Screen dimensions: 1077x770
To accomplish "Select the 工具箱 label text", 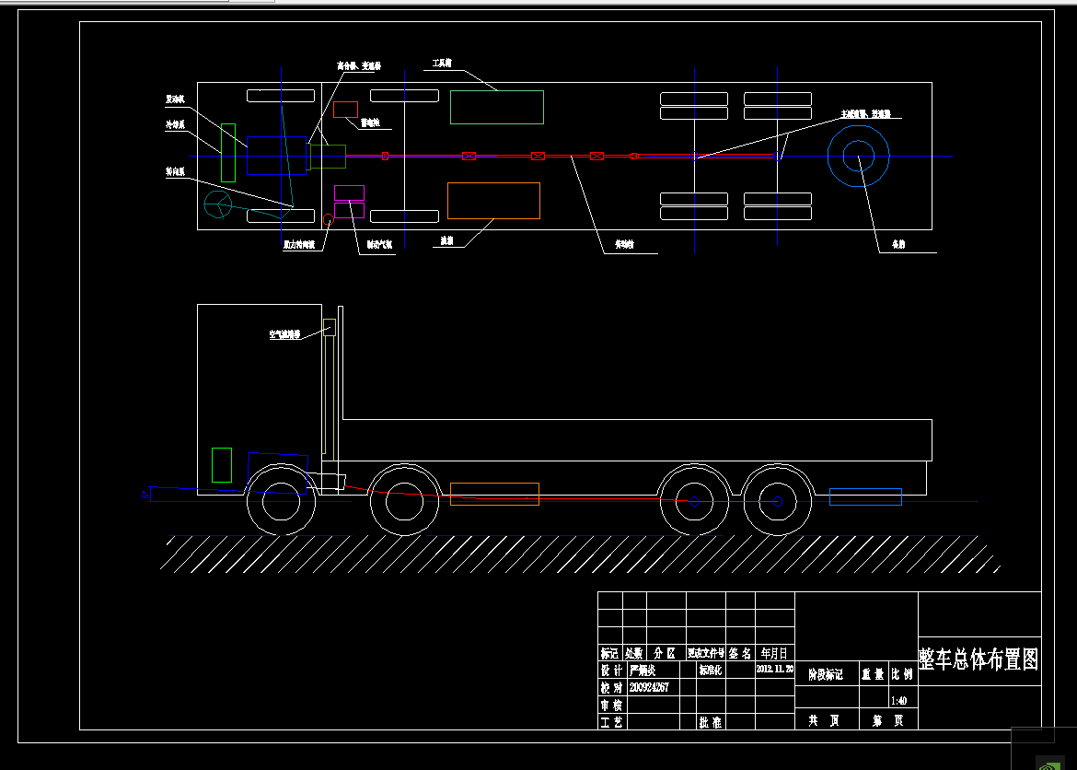I will click(442, 64).
